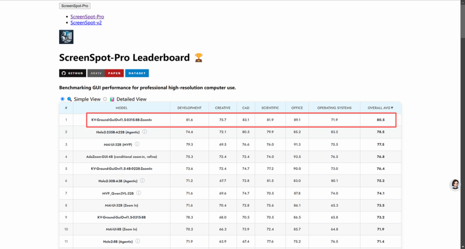This screenshot has width=465, height=249.
Task: Open the ScreenSpot-Pro list link
Action: [x=87, y=17]
